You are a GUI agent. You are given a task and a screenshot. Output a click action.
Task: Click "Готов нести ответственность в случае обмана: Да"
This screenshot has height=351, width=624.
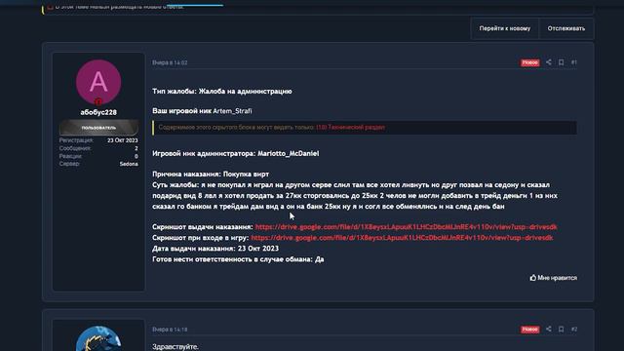(238, 259)
